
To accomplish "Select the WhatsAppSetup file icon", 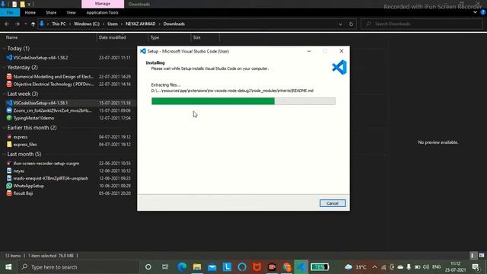I will coord(9,186).
